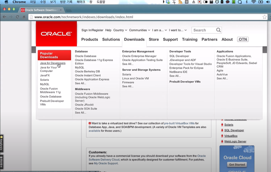This screenshot has height=172, width=271.
Task: Click the search magnifier icon
Action: tap(218, 30)
